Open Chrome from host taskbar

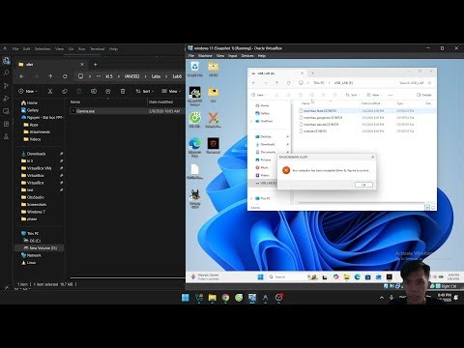pos(225,298)
